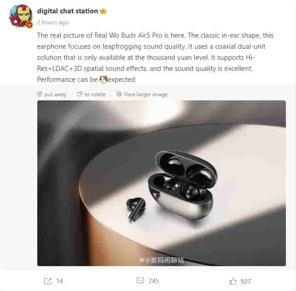
Task: Like the post with thumbs-up icon
Action: [233, 281]
